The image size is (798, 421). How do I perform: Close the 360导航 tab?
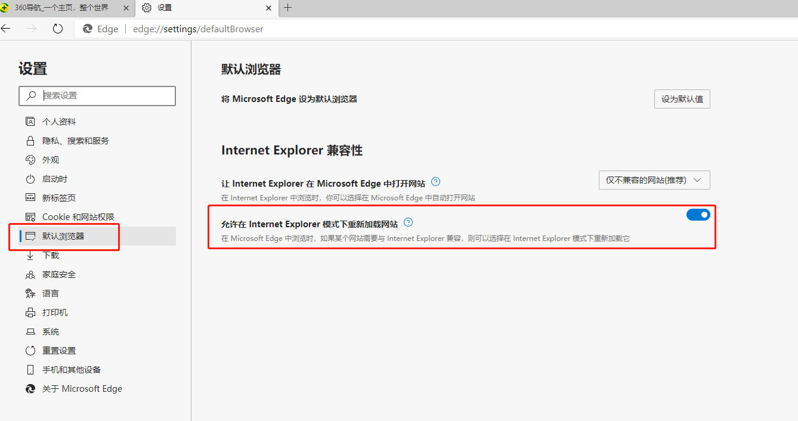(x=126, y=8)
